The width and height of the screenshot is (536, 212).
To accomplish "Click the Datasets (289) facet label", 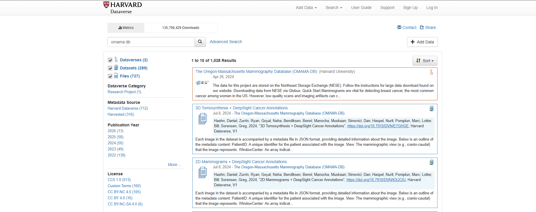I will tap(134, 68).
